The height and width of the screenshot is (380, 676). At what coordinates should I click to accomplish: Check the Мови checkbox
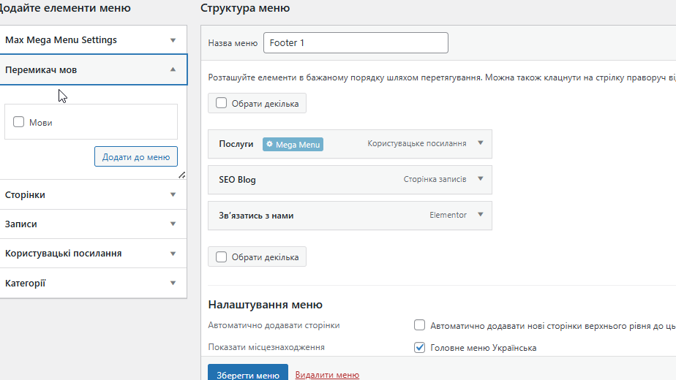tap(19, 122)
